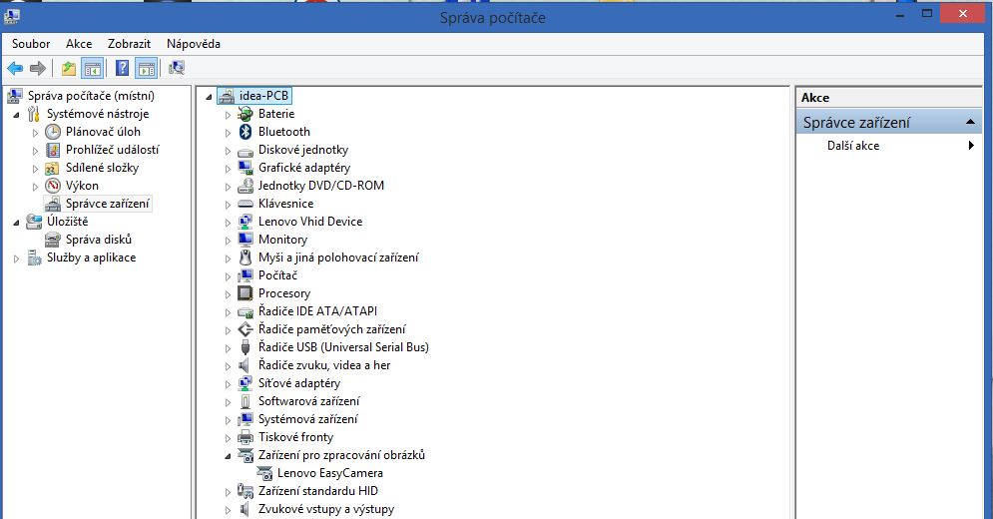
Task: Collapse the Úložiště node
Action: point(16,223)
